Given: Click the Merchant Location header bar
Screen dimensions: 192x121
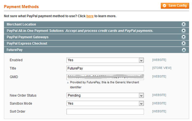Looking at the screenshot, I should click(96, 24).
